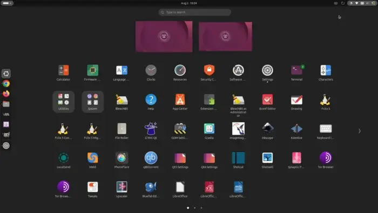Open system status menu in top bar
Screen dimensions: 378x213
362,3
